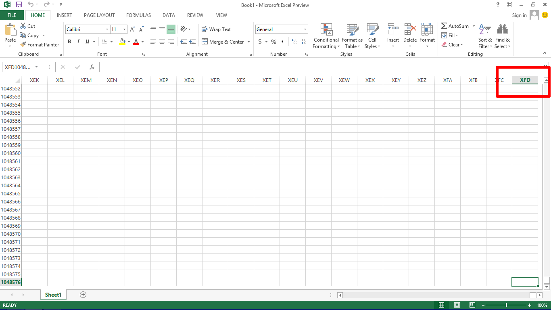Add a new worksheet with the plus button
Viewport: 551px width, 310px height.
coord(83,295)
